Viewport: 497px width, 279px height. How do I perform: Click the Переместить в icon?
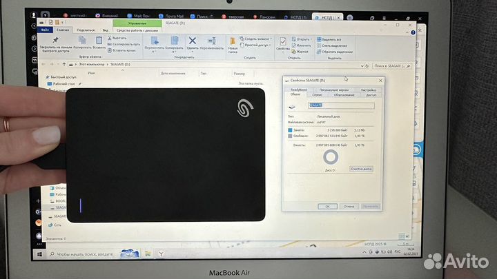pos(155,41)
